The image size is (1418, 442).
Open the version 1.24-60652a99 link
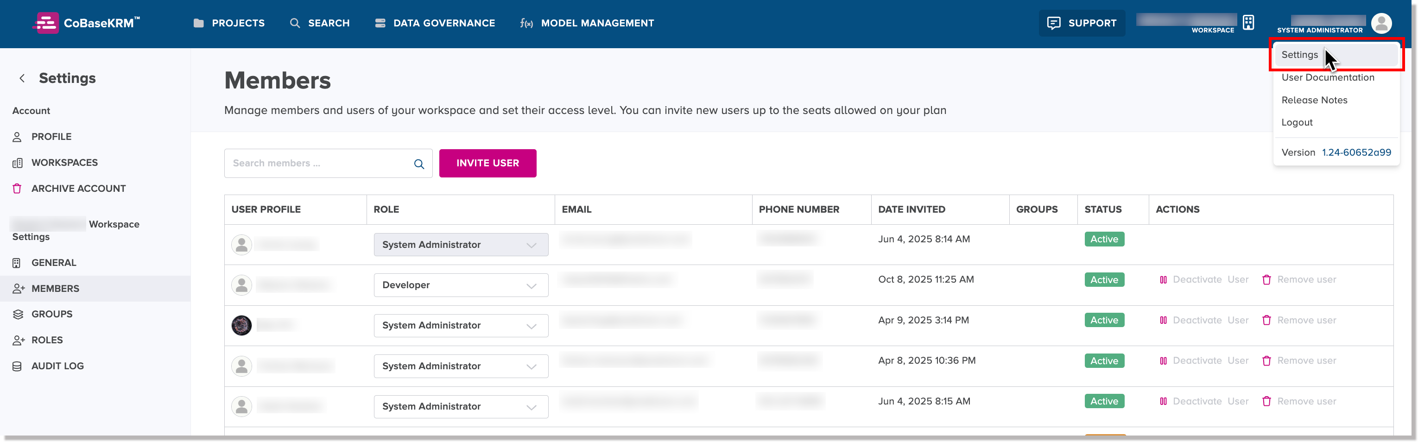click(1356, 152)
